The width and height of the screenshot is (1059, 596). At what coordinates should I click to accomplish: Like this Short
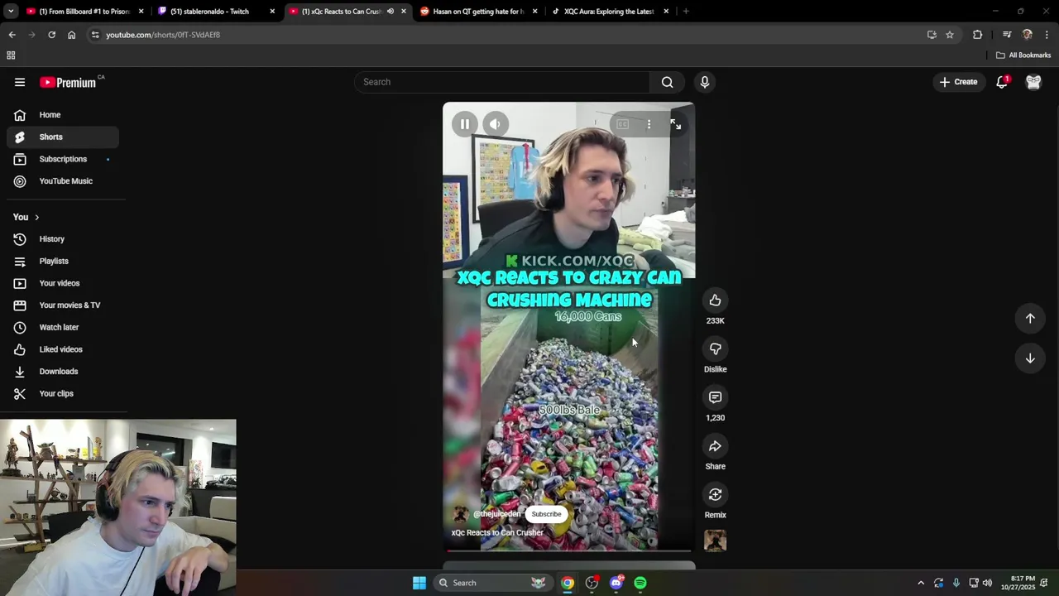(x=715, y=300)
